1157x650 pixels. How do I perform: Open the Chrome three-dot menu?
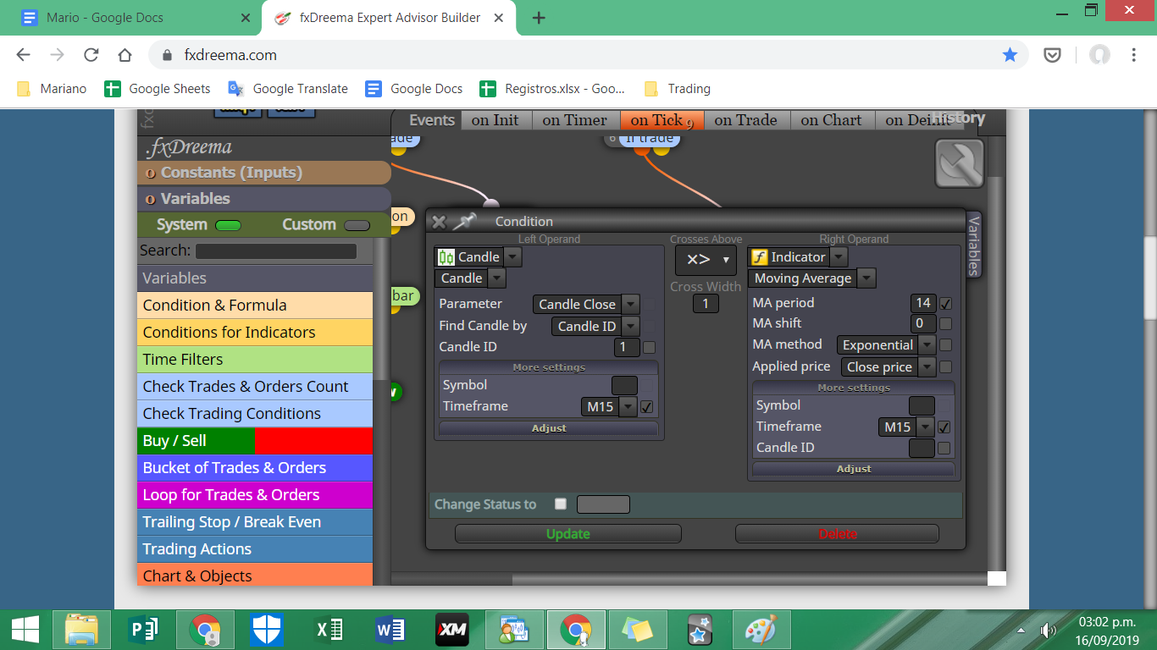pos(1134,55)
